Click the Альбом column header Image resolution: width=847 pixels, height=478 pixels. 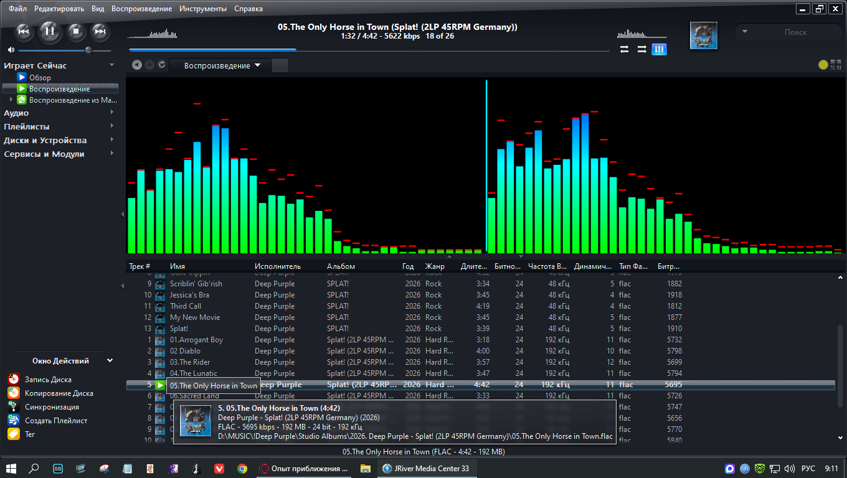tap(341, 266)
